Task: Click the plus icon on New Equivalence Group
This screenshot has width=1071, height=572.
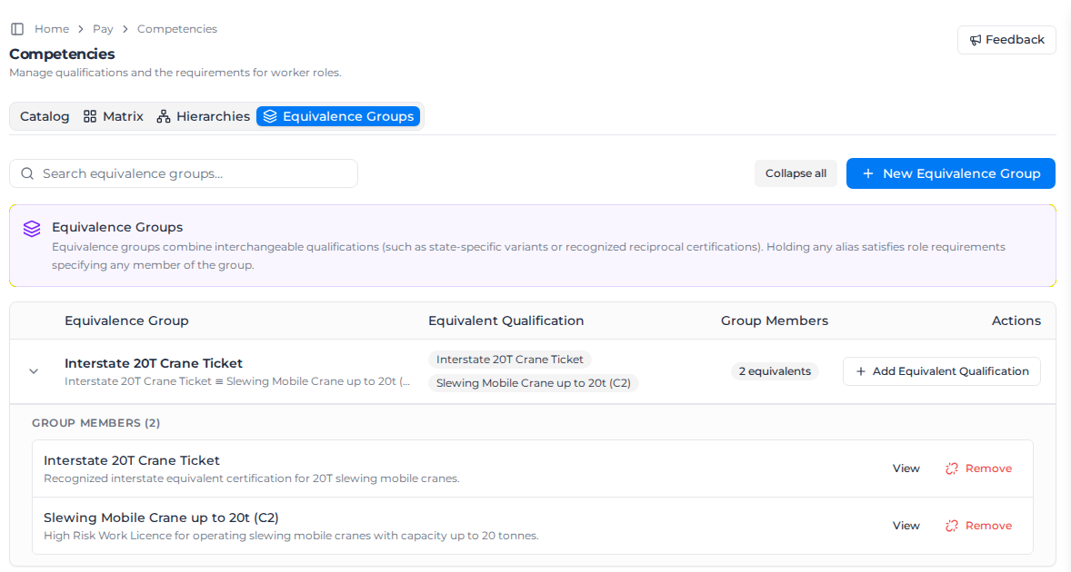Action: 868,173
